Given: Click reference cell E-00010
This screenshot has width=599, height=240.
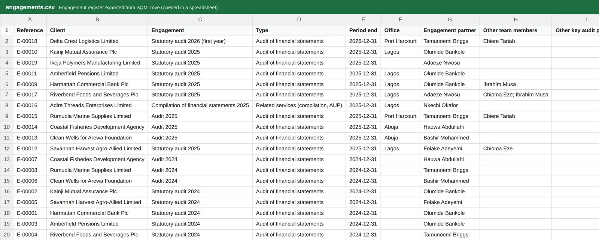Looking at the screenshot, I should pyautogui.click(x=30, y=52).
